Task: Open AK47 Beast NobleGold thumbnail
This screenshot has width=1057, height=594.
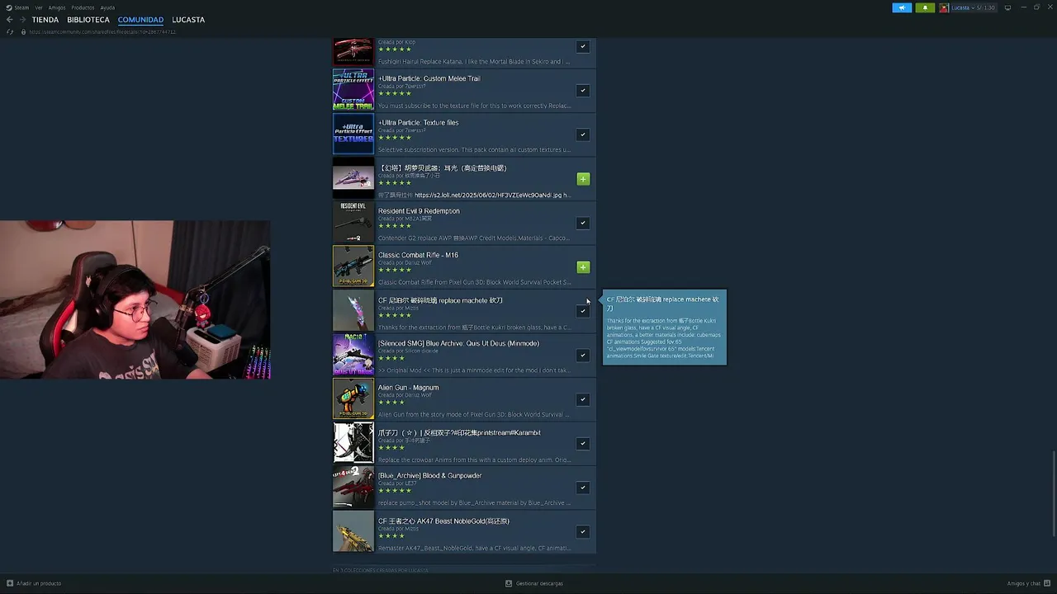Action: pos(353,531)
